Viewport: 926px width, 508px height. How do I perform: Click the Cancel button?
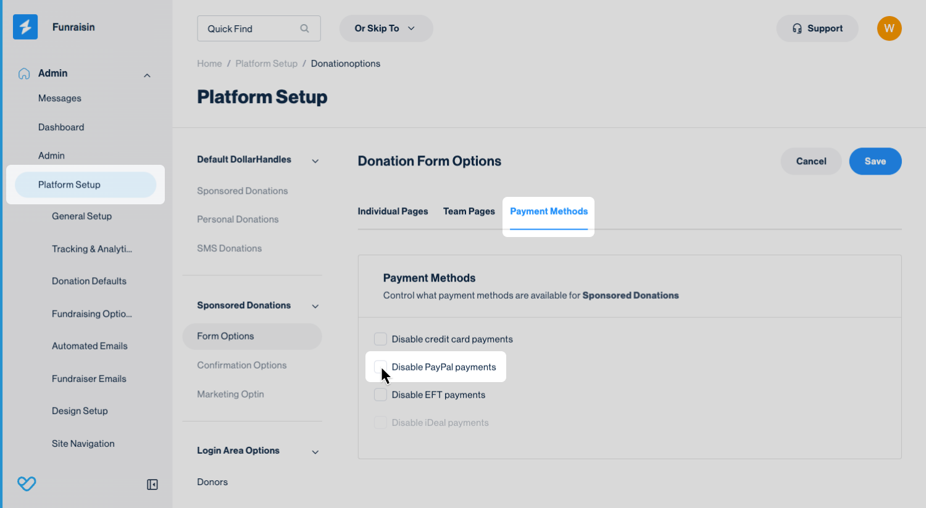(x=811, y=161)
